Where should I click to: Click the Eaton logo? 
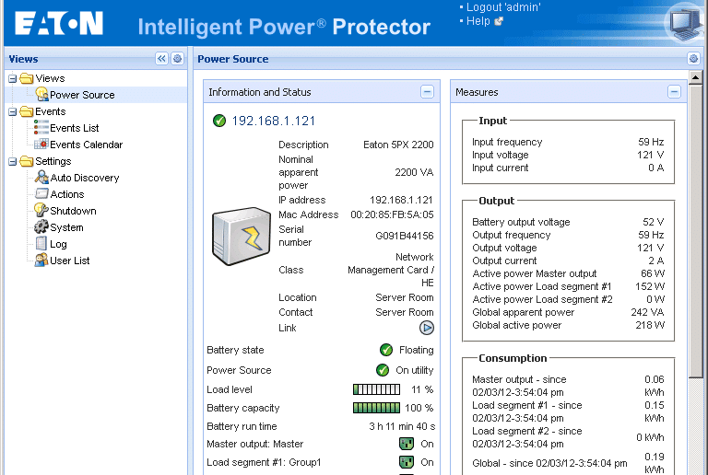(59, 23)
